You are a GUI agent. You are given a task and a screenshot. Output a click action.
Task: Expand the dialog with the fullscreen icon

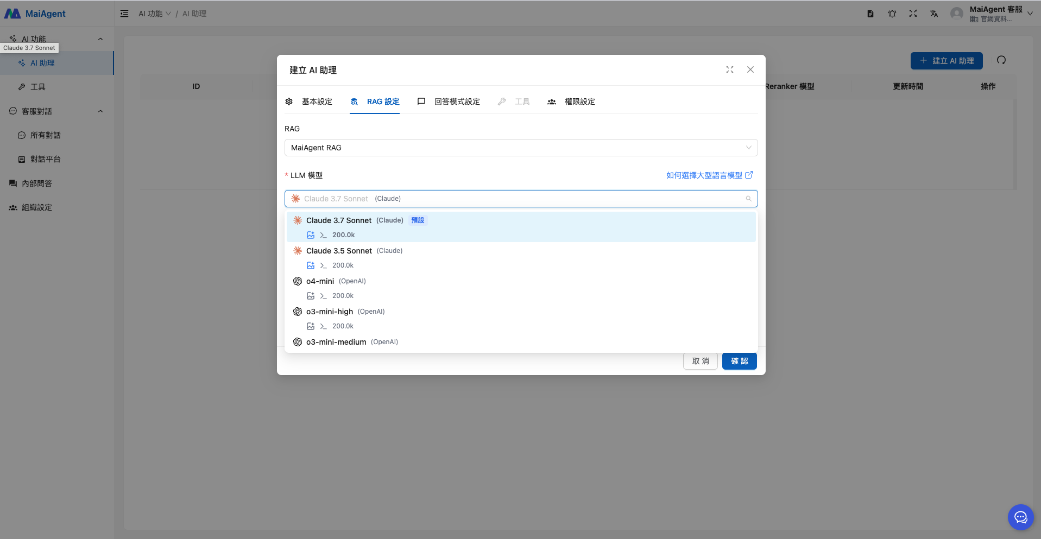(x=729, y=69)
